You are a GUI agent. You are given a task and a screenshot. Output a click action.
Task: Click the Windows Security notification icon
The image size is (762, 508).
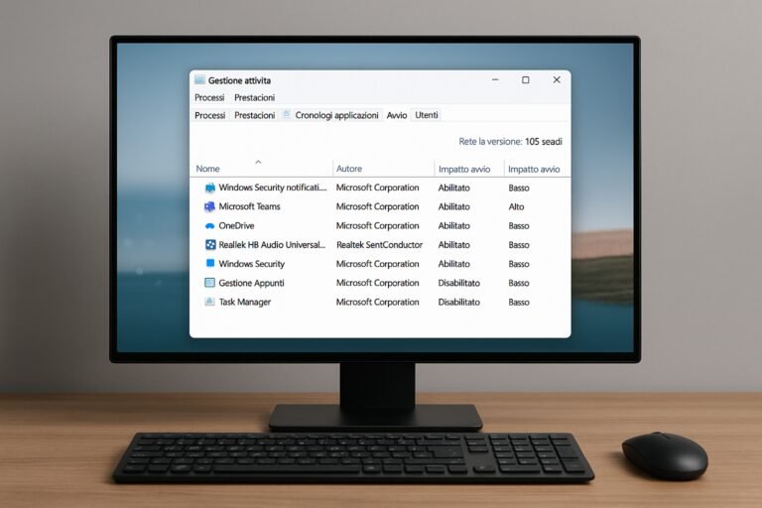click(x=209, y=188)
